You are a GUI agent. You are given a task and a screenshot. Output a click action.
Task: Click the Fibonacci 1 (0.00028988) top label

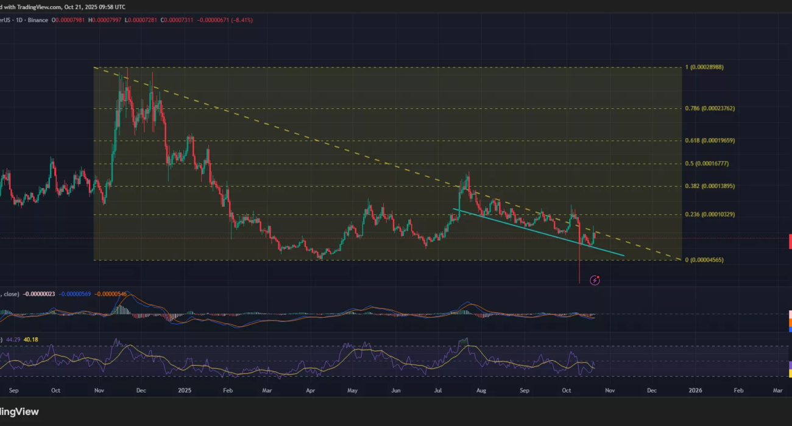(704, 67)
